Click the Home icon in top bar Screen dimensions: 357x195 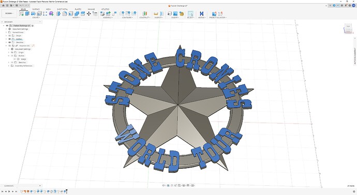pos(4,6)
